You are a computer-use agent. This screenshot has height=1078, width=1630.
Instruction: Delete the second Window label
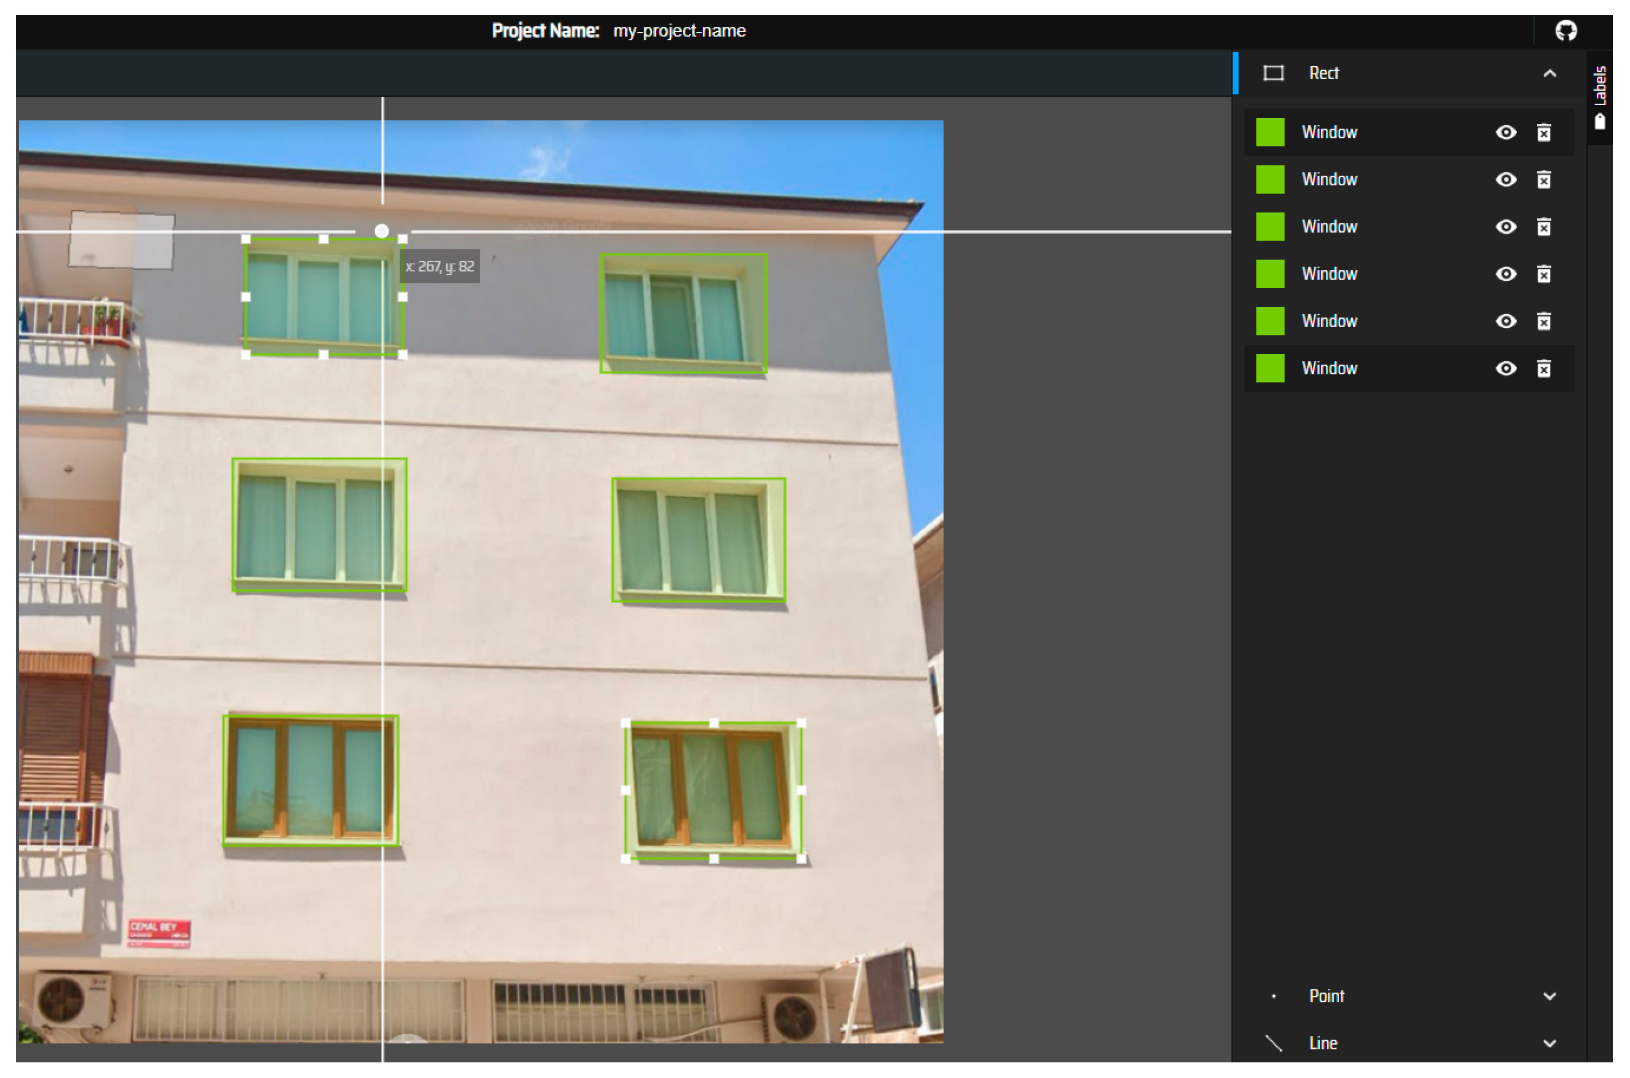(x=1544, y=180)
